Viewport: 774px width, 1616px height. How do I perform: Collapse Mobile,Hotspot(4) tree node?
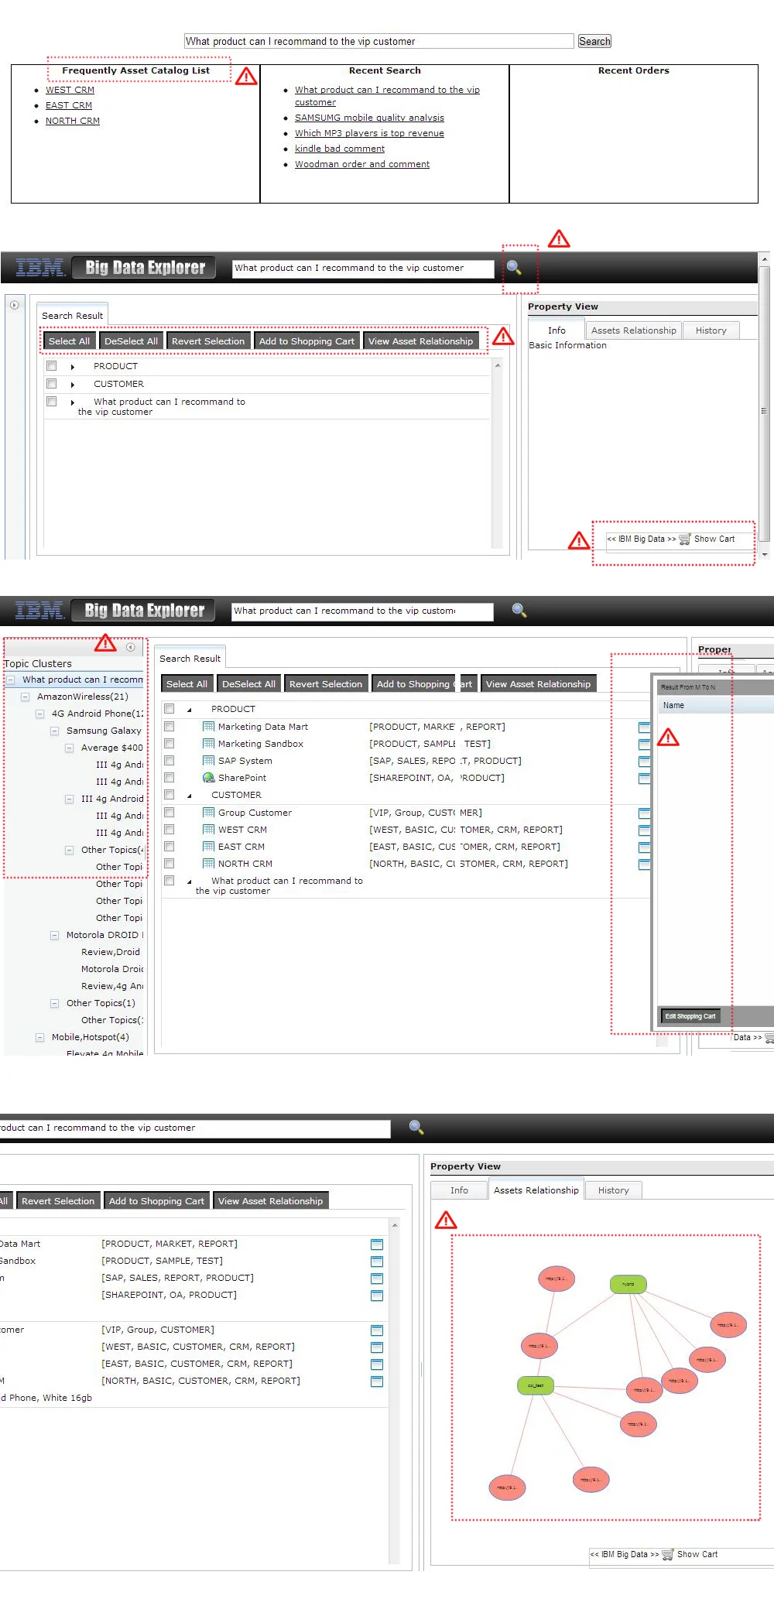click(x=39, y=1037)
